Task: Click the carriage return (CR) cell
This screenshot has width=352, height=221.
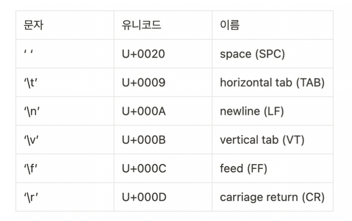Action: pyautogui.click(x=273, y=197)
